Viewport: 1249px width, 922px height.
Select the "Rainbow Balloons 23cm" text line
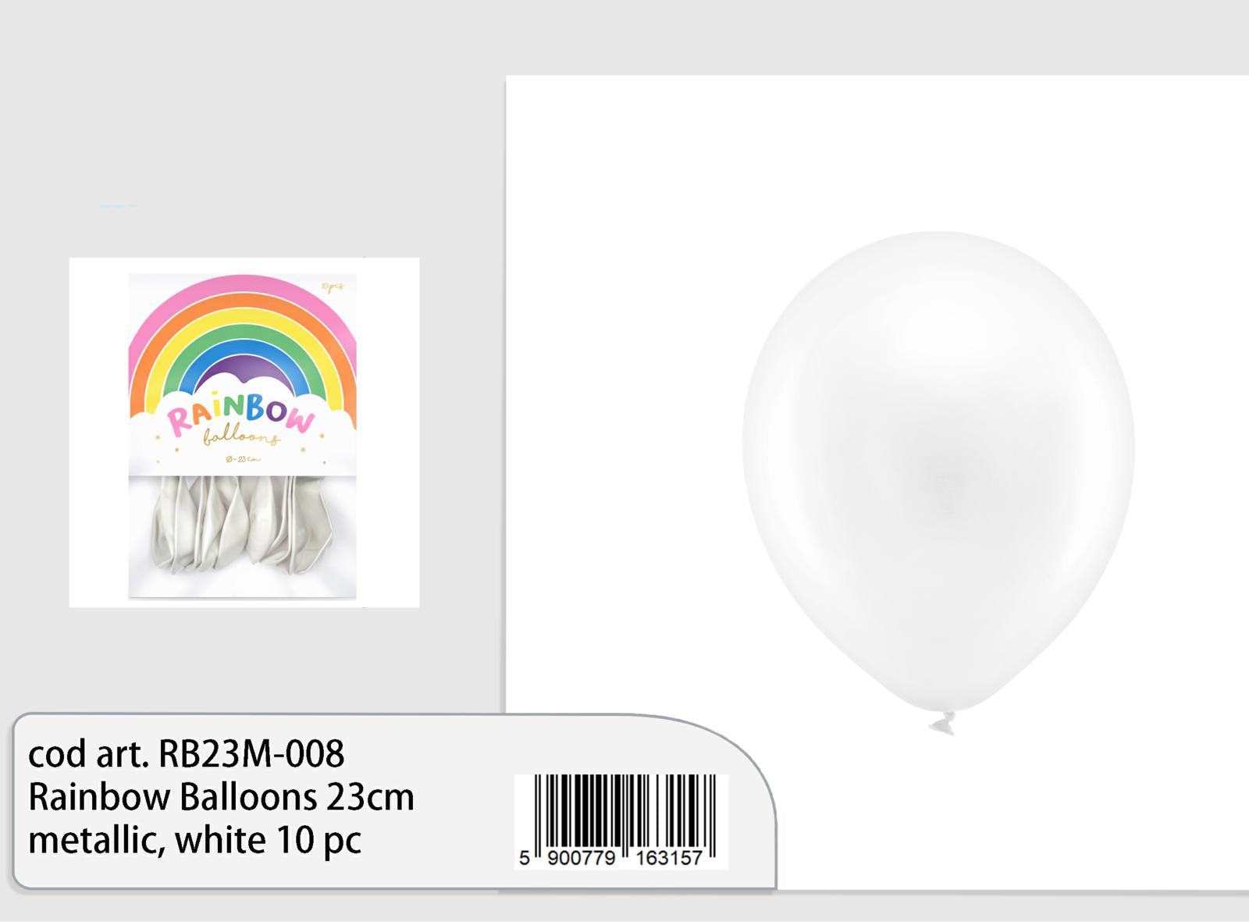(221, 797)
